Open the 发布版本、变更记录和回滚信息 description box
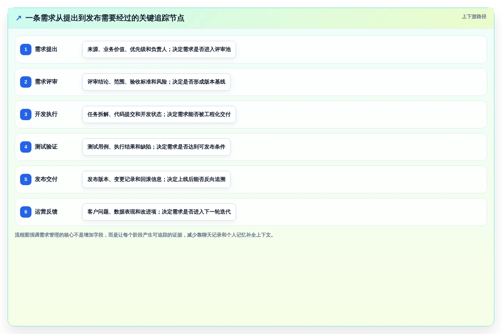 coord(156,179)
